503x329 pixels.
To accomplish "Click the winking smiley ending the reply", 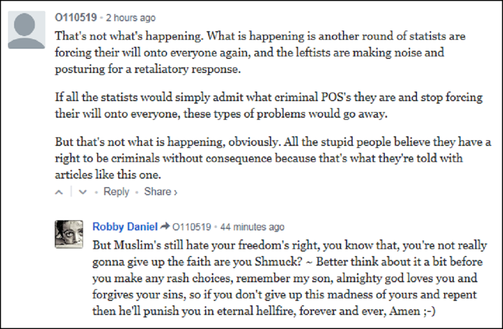I will (x=427, y=311).
